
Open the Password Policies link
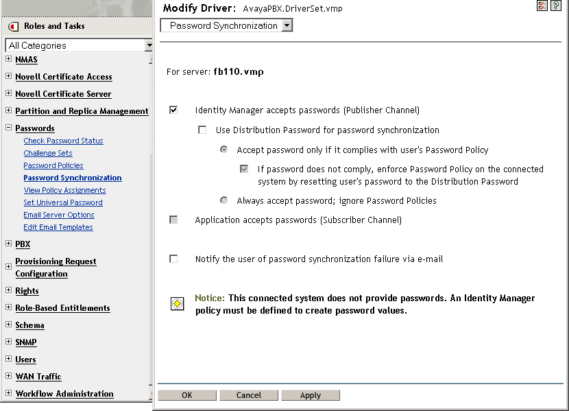coord(53,165)
